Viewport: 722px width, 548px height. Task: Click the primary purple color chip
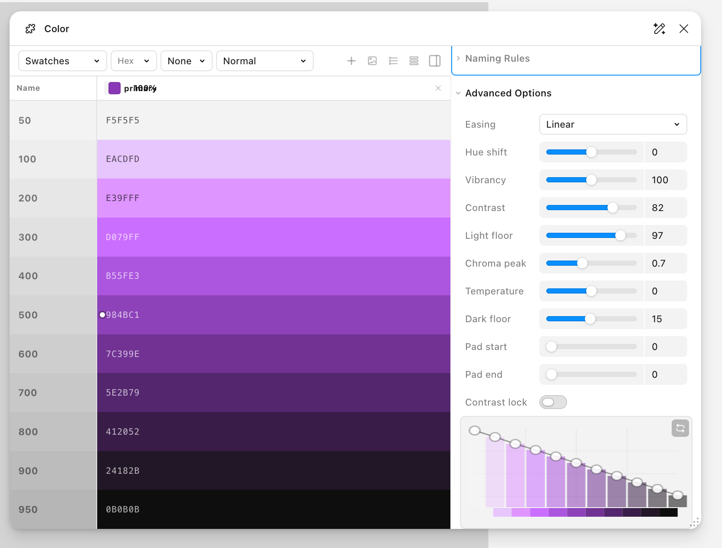coord(114,88)
